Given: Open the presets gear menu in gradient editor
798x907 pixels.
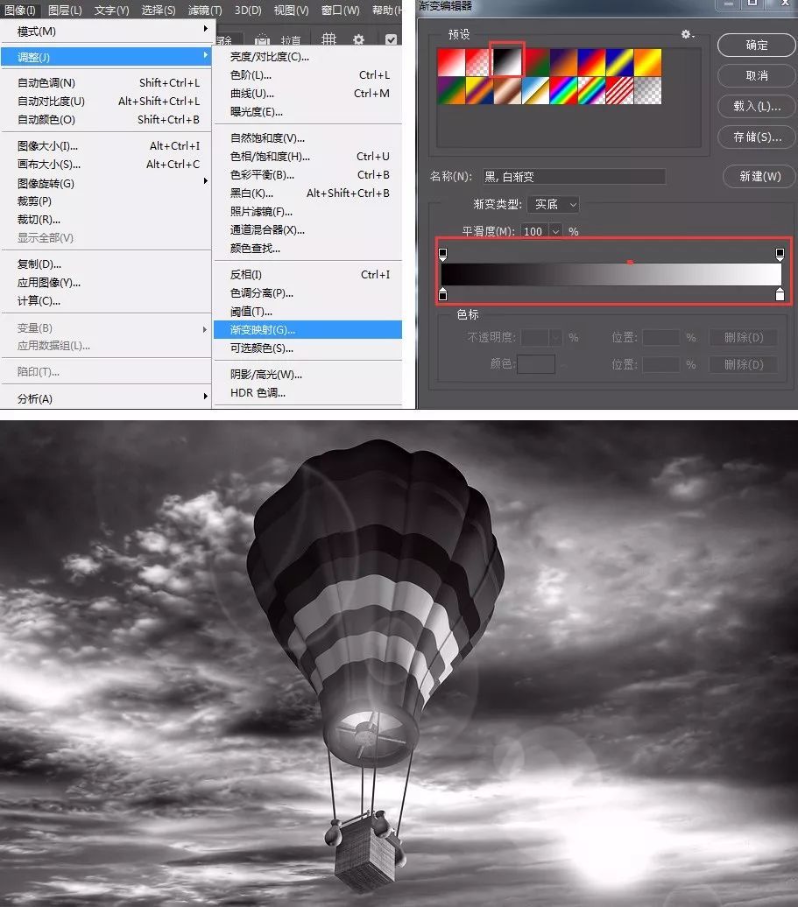Looking at the screenshot, I should (687, 35).
